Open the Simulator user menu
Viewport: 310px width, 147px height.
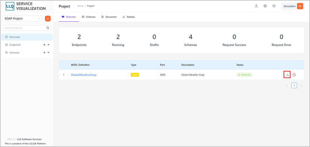(x=292, y=6)
